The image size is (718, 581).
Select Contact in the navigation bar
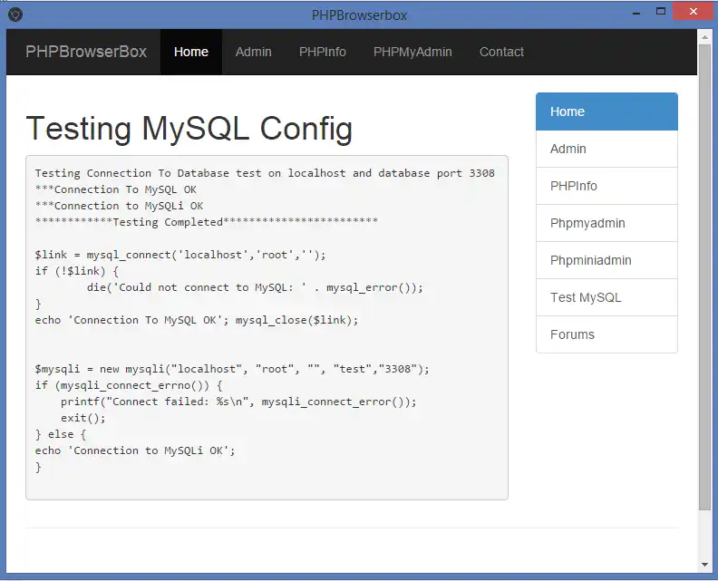pyautogui.click(x=501, y=52)
